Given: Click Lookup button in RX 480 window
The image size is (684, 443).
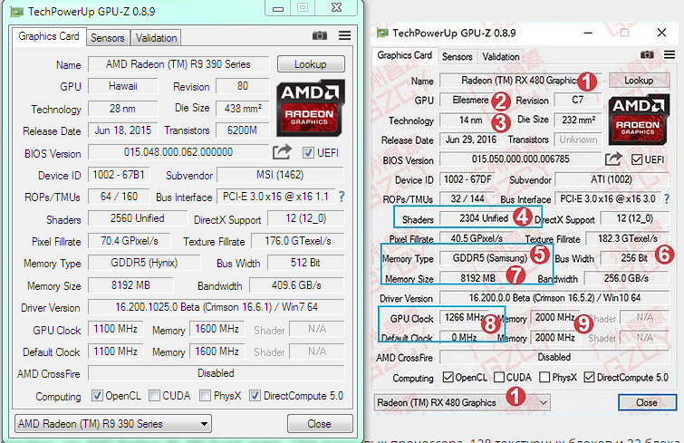Looking at the screenshot, I should click(x=639, y=81).
